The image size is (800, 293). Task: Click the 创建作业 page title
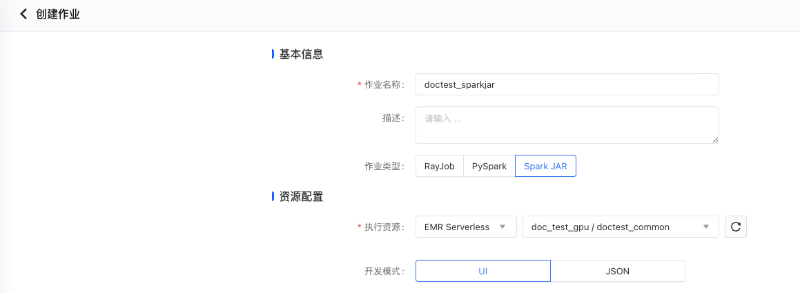pos(58,14)
